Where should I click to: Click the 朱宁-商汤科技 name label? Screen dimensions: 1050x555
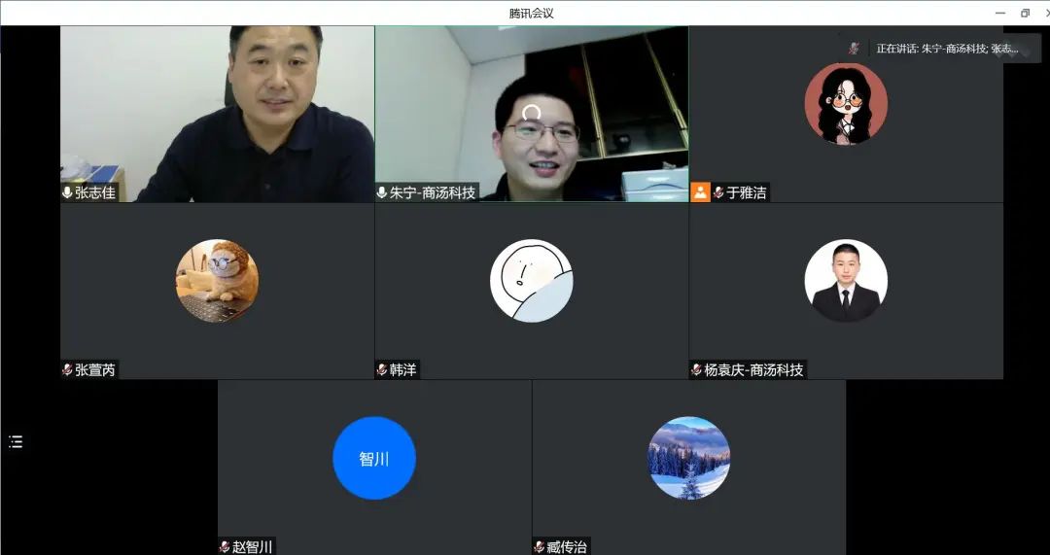(433, 192)
